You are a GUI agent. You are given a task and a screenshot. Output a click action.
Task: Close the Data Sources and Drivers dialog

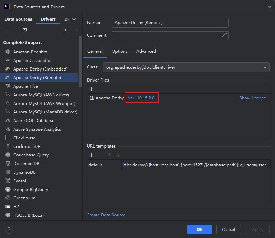click(x=269, y=7)
